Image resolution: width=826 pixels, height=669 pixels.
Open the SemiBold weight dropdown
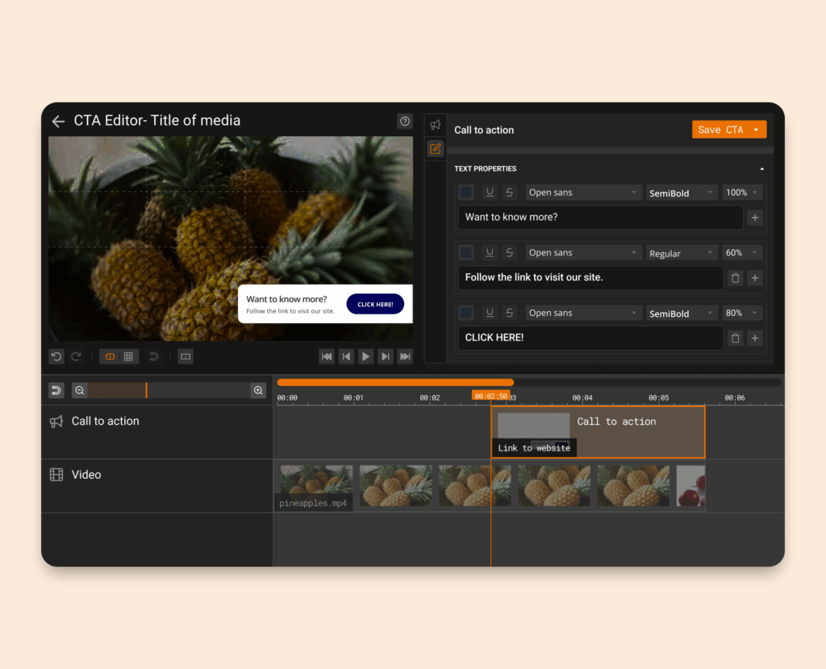(x=681, y=192)
